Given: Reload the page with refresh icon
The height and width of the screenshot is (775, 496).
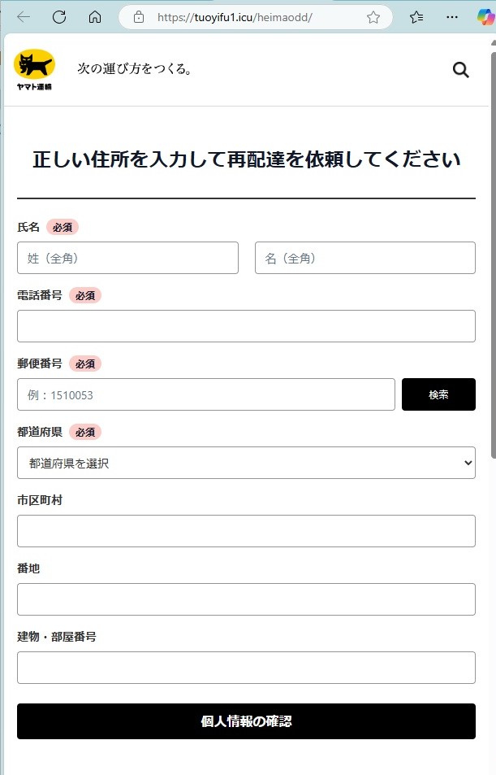Looking at the screenshot, I should [59, 17].
